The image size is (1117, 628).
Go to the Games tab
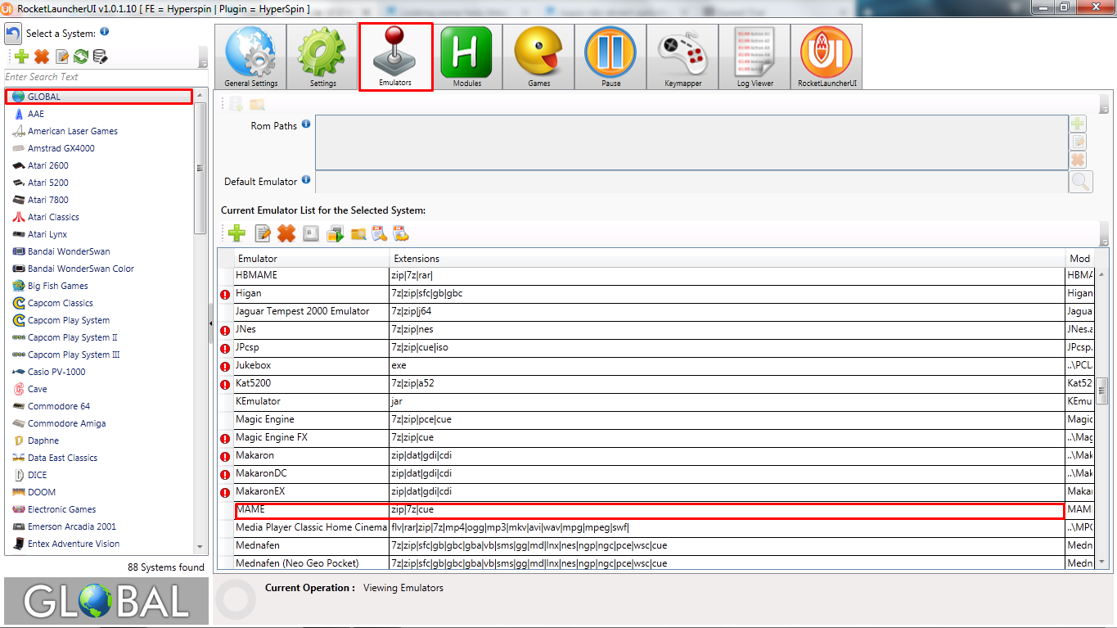point(538,56)
